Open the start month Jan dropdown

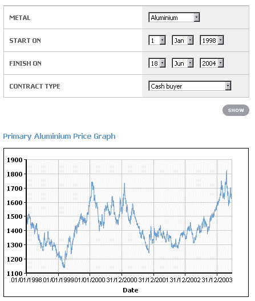click(183, 41)
